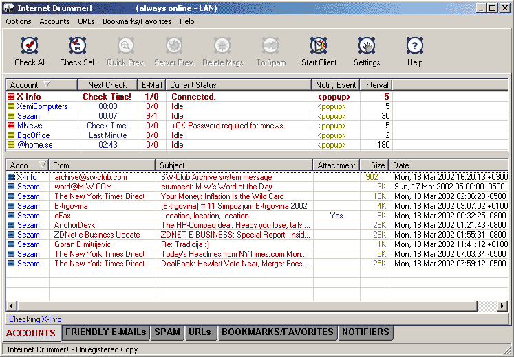514x357 pixels.
Task: Click the MNews account row icon
Action: coord(12,126)
